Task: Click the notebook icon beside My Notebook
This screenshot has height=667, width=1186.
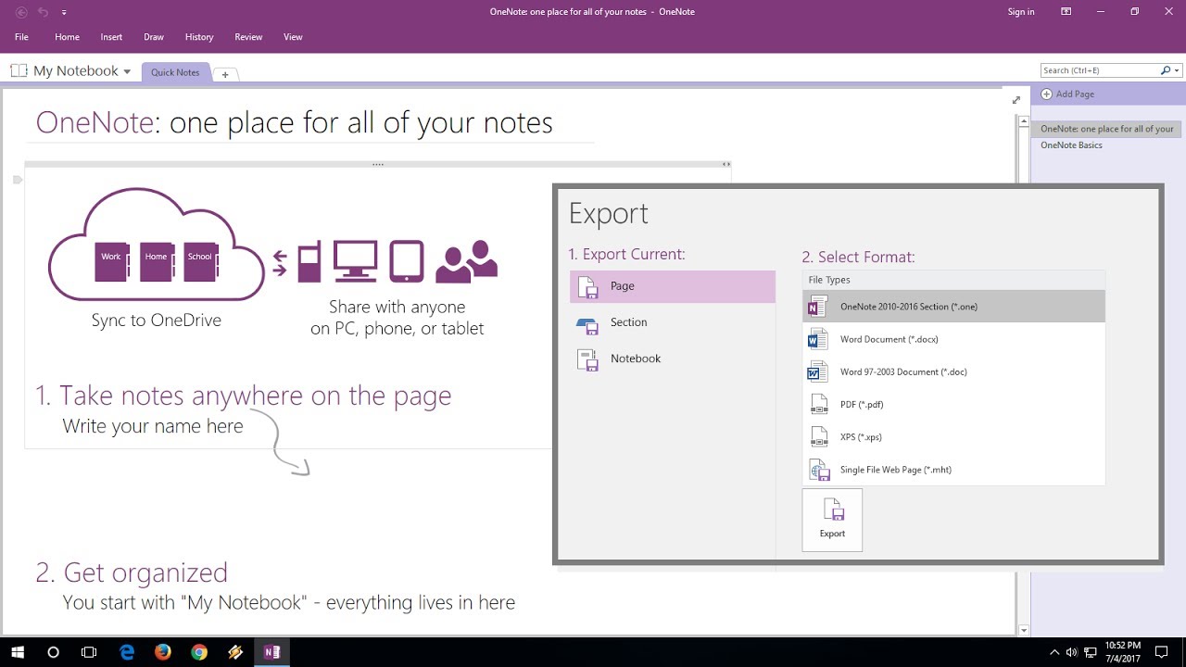Action: 19,70
